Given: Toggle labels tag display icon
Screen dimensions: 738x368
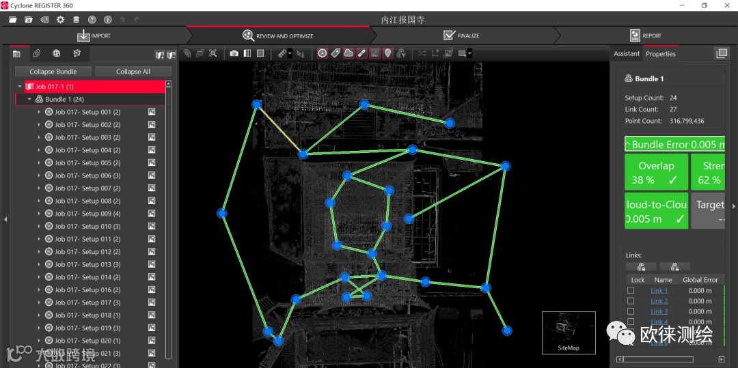Looking at the screenshot, I should click(x=336, y=53).
